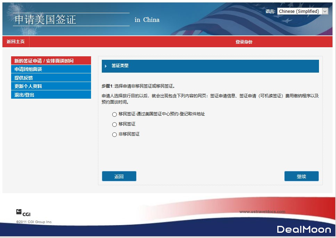Choose the 非移民签证 radio button
This screenshot has width=336, height=238.
click(x=114, y=134)
